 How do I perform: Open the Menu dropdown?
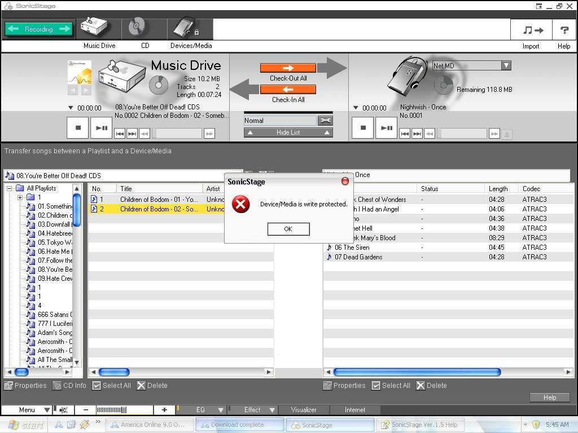[27, 410]
